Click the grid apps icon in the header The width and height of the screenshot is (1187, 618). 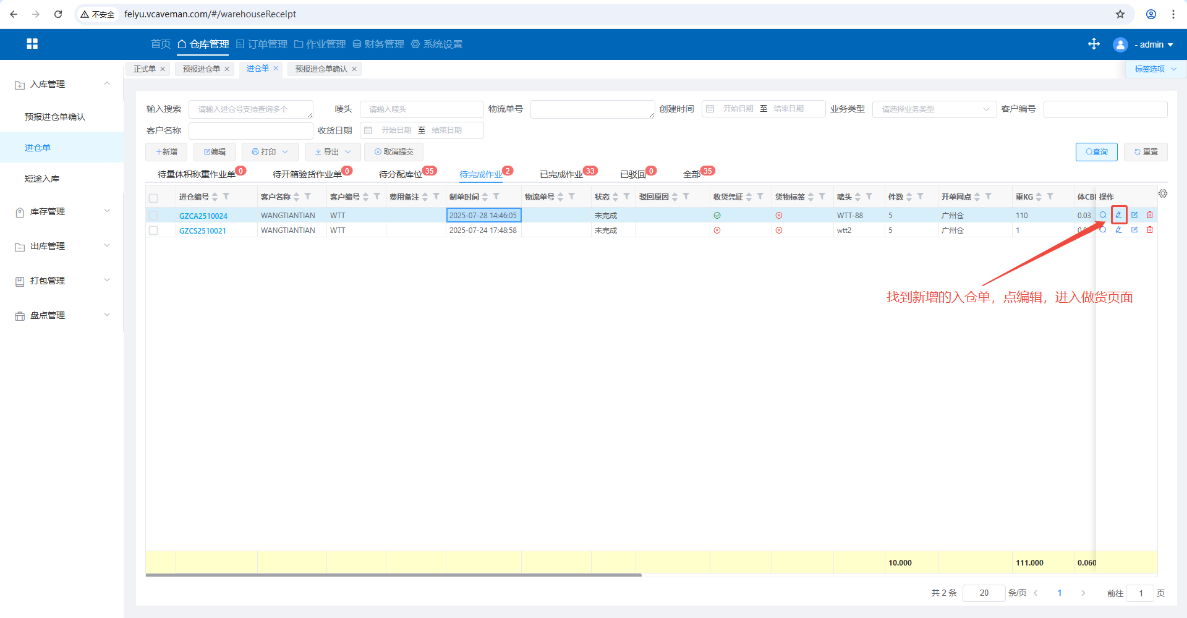coord(32,44)
